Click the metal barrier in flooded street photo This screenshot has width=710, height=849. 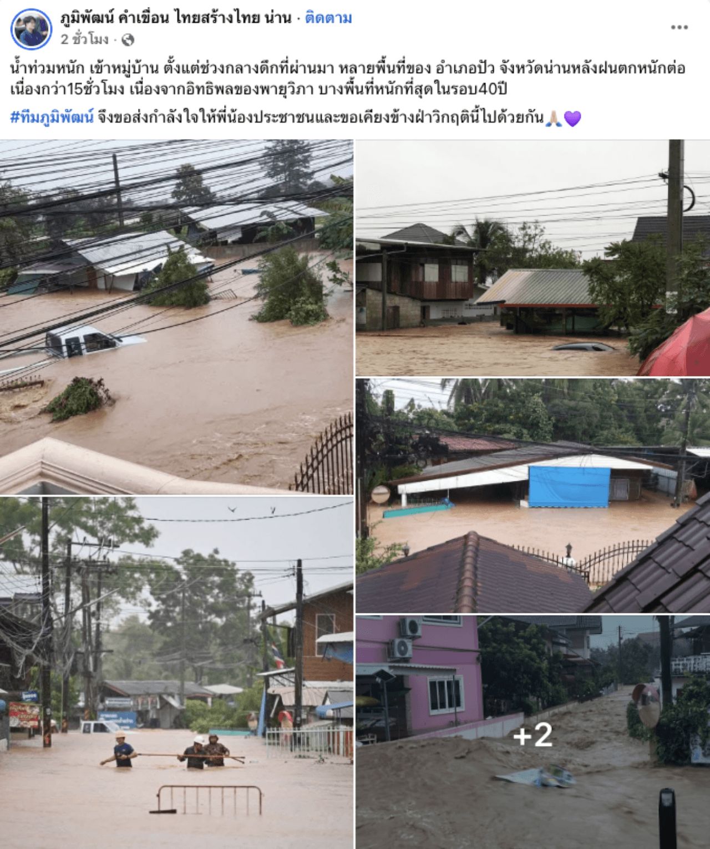[210, 800]
